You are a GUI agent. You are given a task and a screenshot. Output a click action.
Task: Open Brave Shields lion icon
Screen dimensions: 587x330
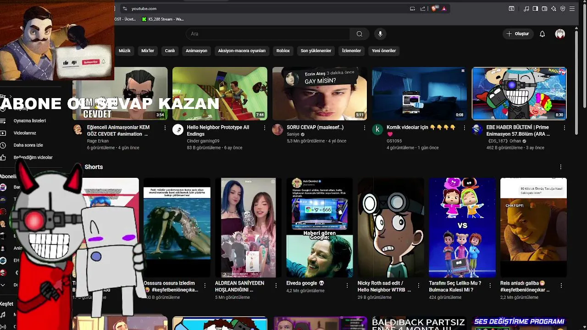[434, 9]
